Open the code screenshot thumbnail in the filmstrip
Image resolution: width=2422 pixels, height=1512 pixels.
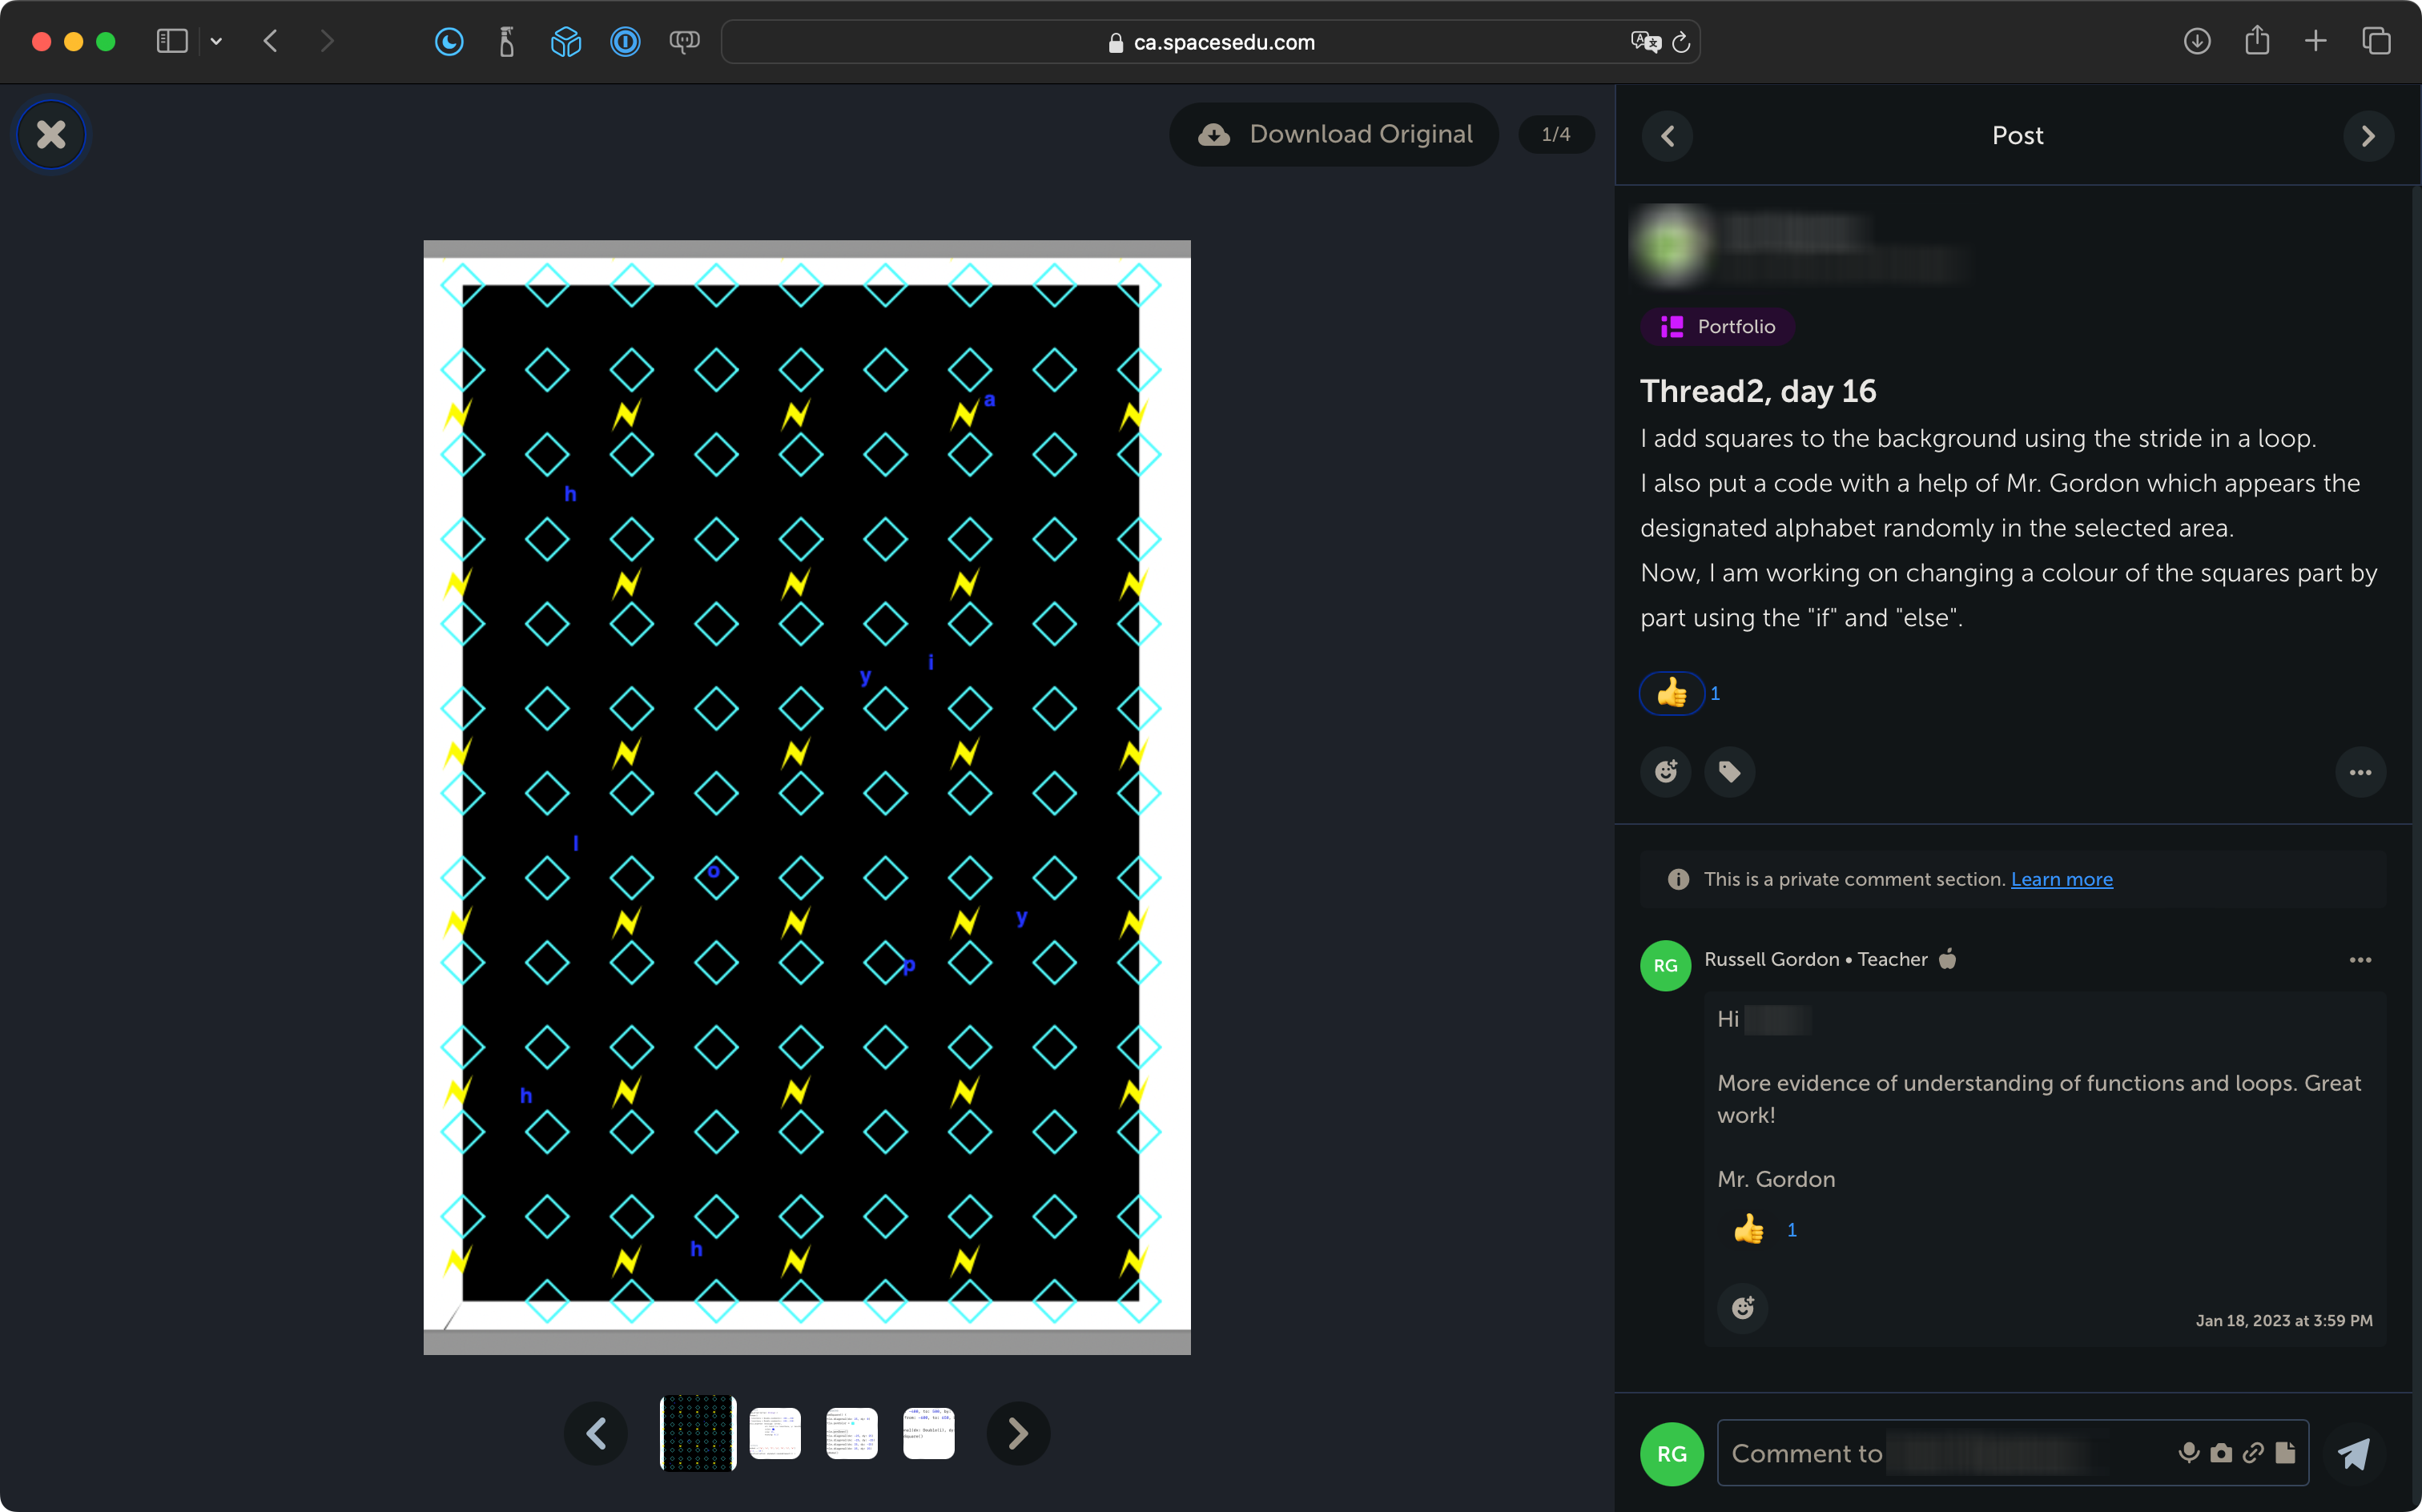tap(775, 1433)
